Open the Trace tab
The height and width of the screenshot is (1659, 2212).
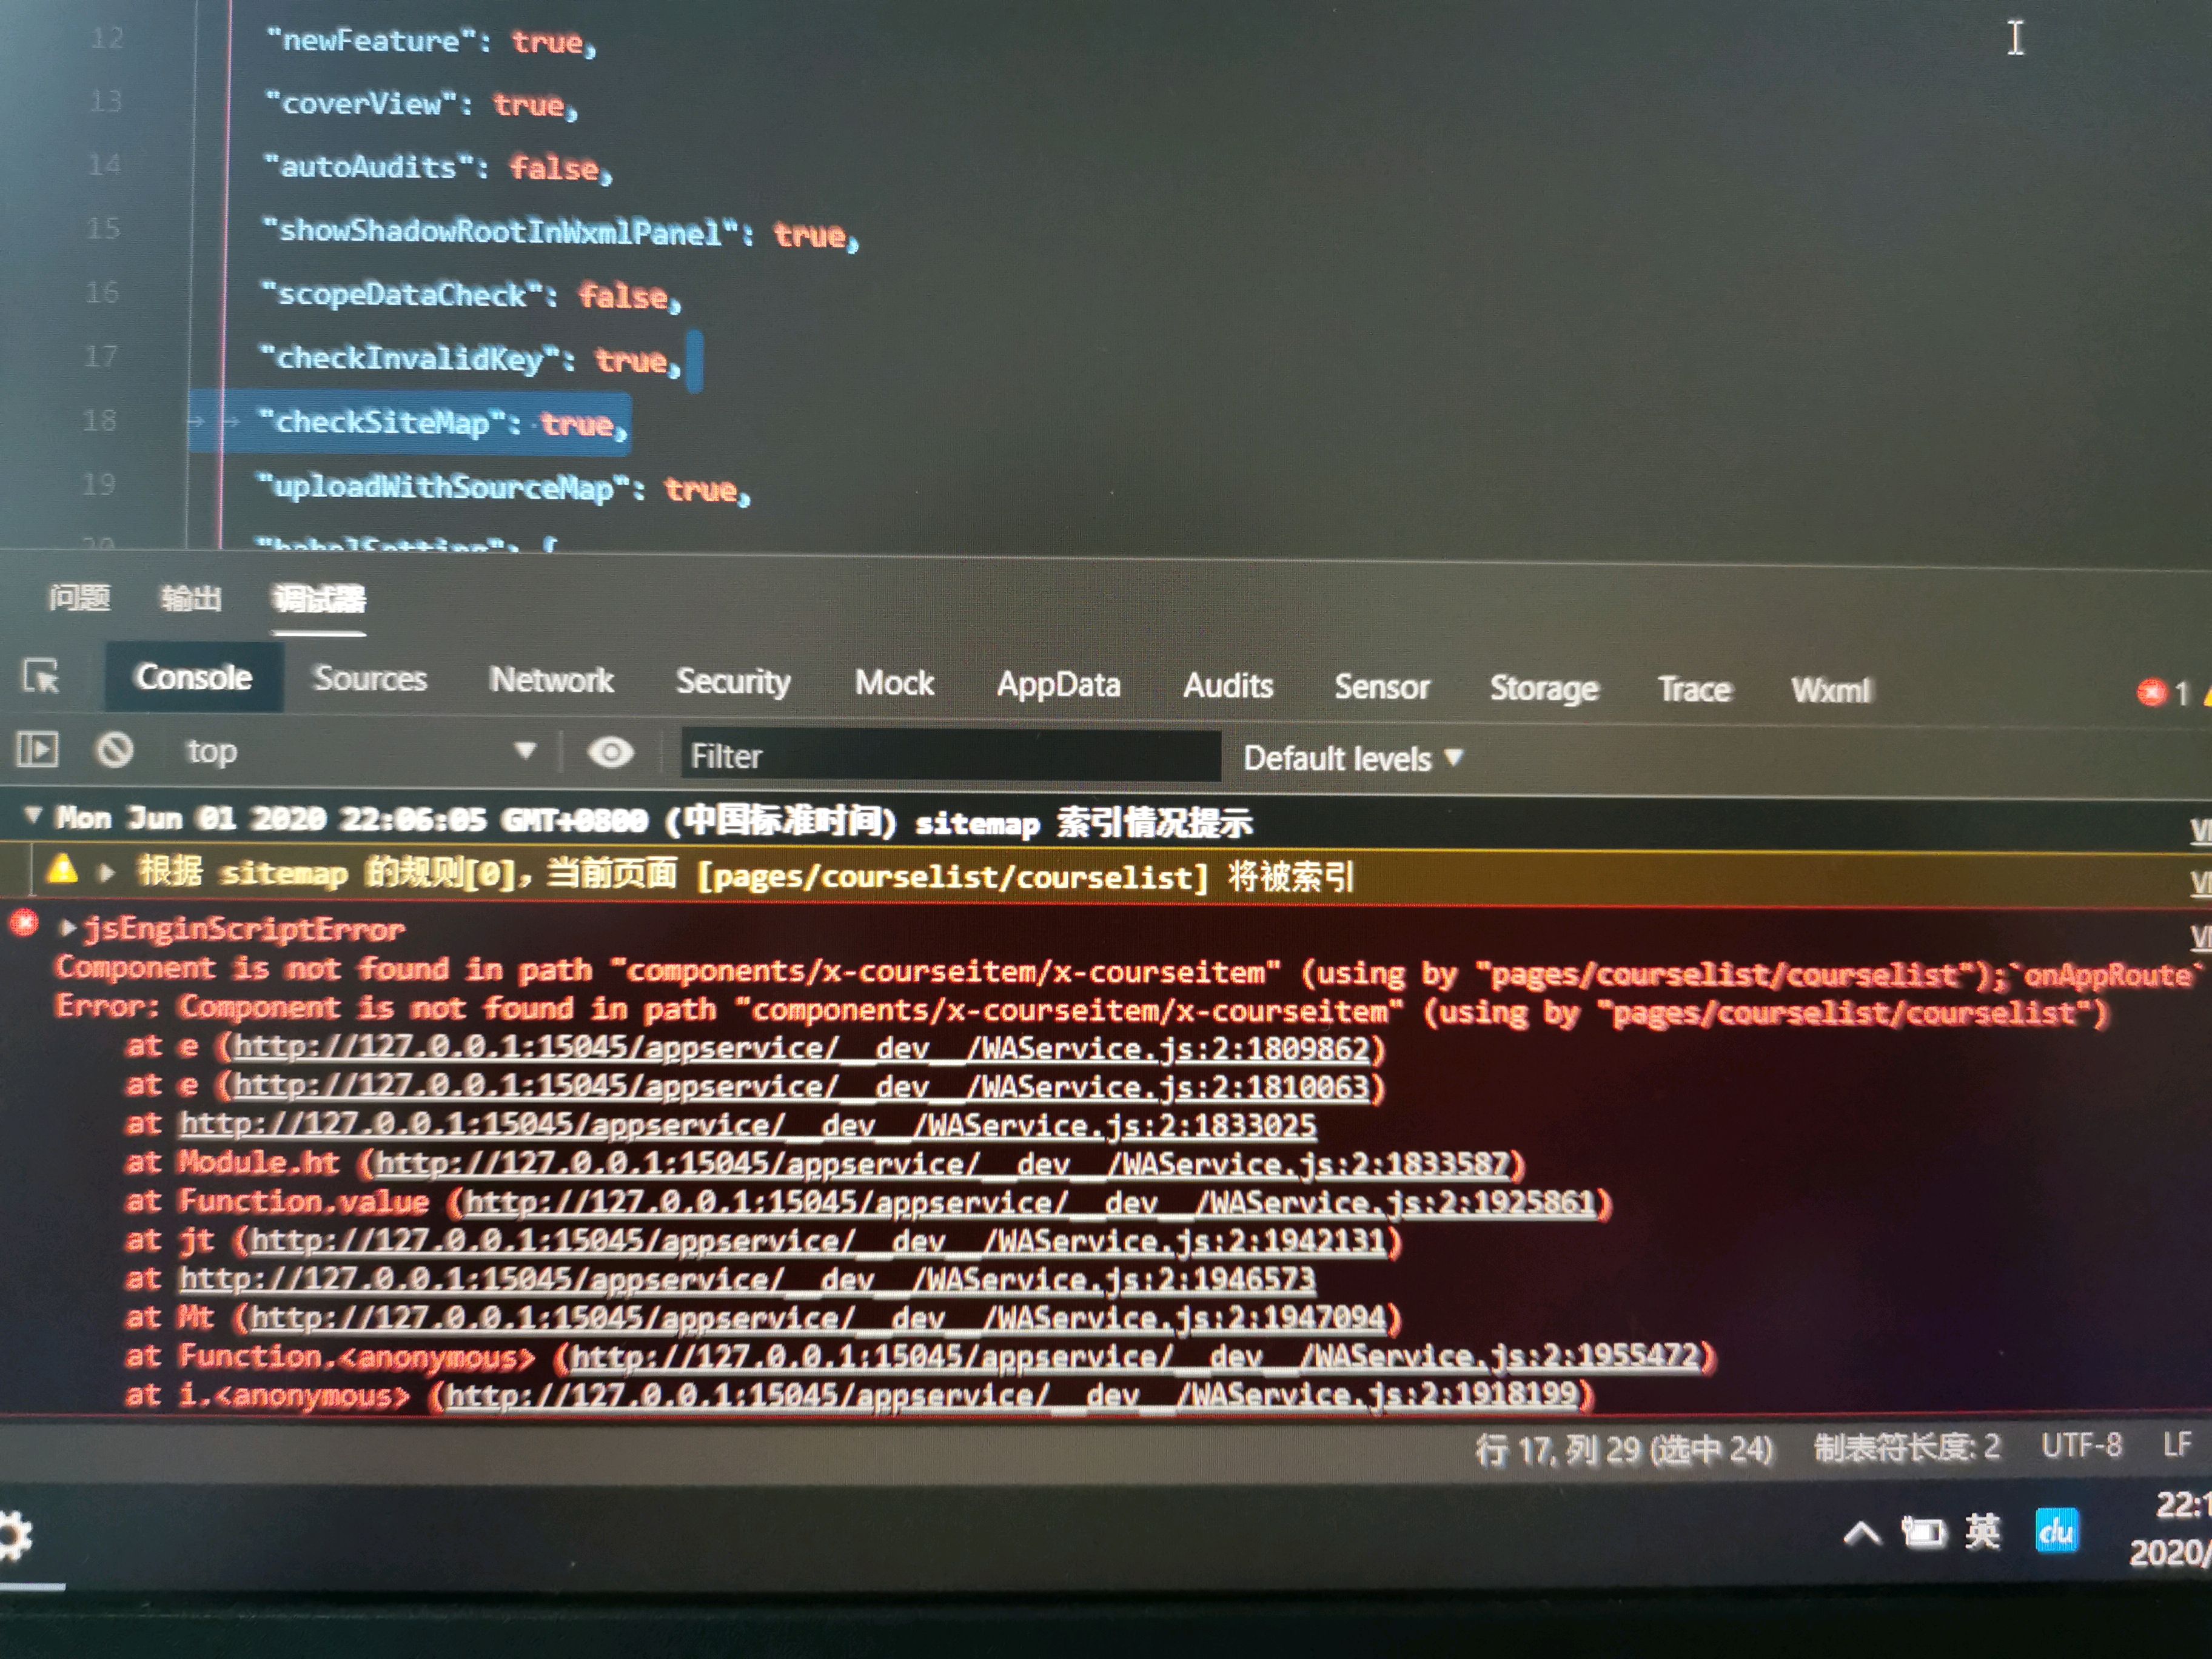[x=1694, y=690]
